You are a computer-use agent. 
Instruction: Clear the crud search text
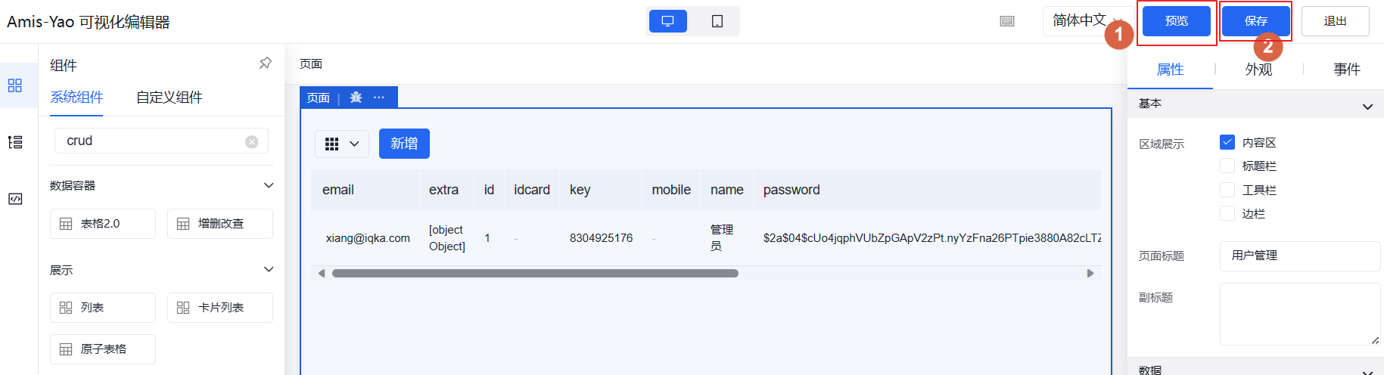252,141
